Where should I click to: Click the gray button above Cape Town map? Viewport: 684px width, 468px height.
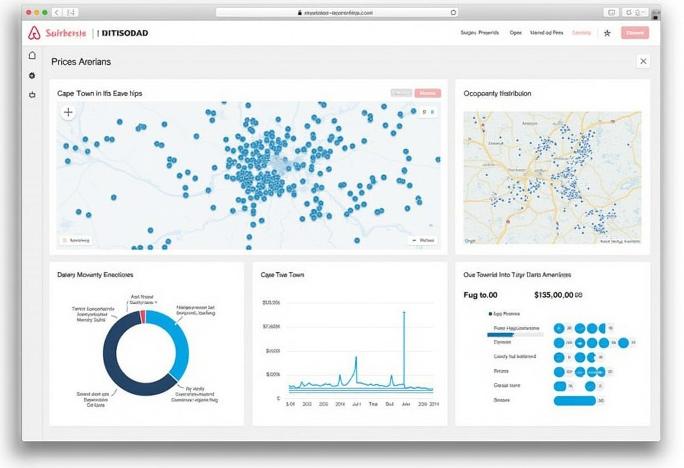pos(401,93)
